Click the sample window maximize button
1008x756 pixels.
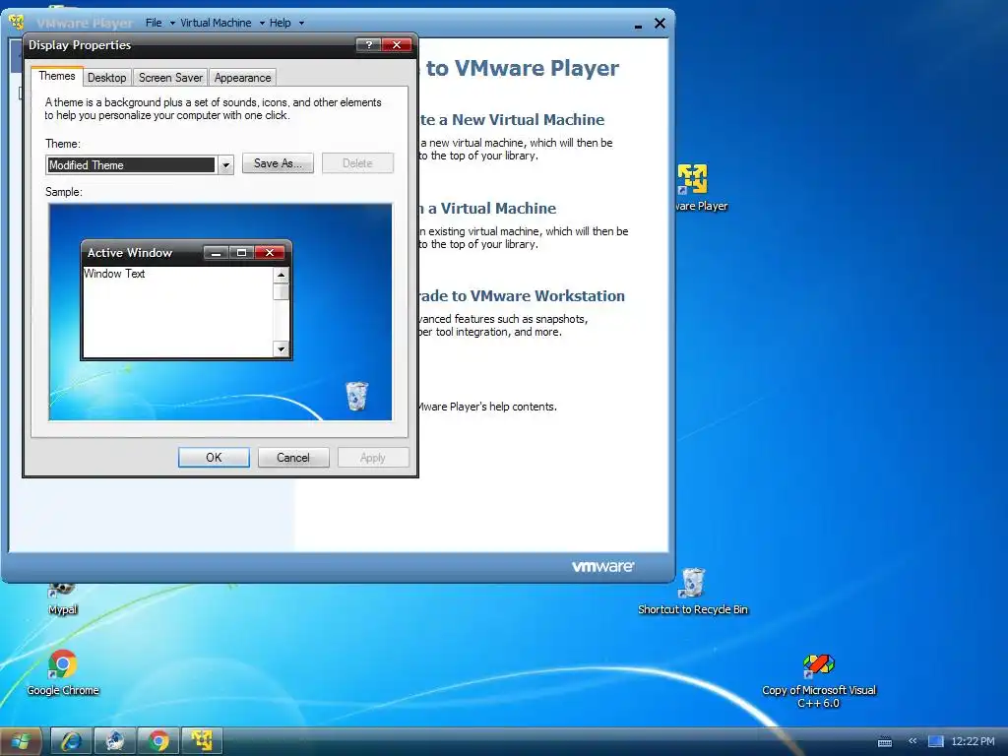tap(242, 253)
